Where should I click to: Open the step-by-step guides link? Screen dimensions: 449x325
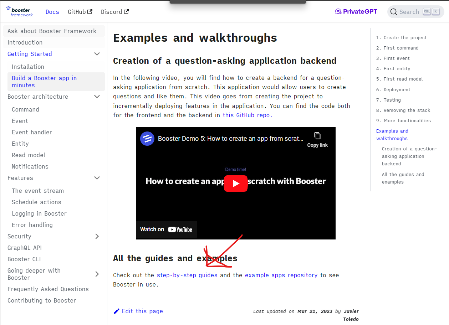tap(187, 275)
